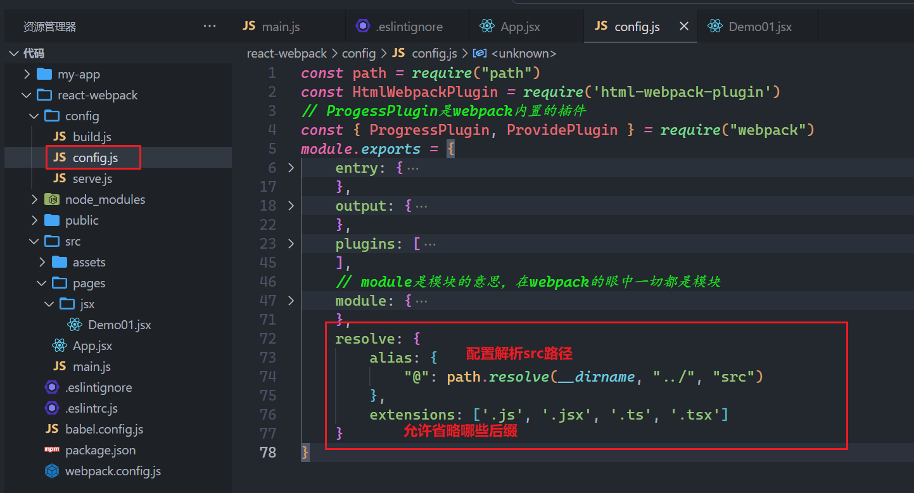Close the config.js editor tab
Viewport: 914px width, 493px height.
click(683, 26)
